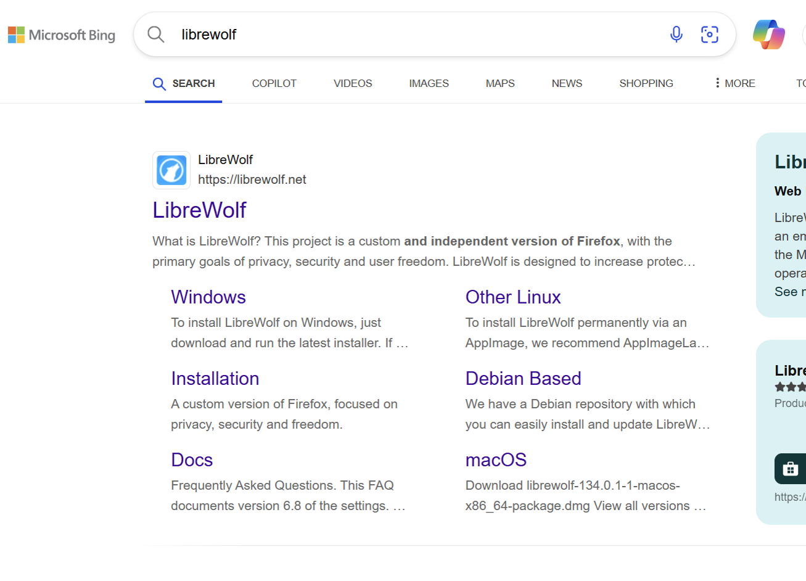This screenshot has width=806, height=581.
Task: Click the 'What is LibreWolf?' description snippet
Action: (x=424, y=251)
